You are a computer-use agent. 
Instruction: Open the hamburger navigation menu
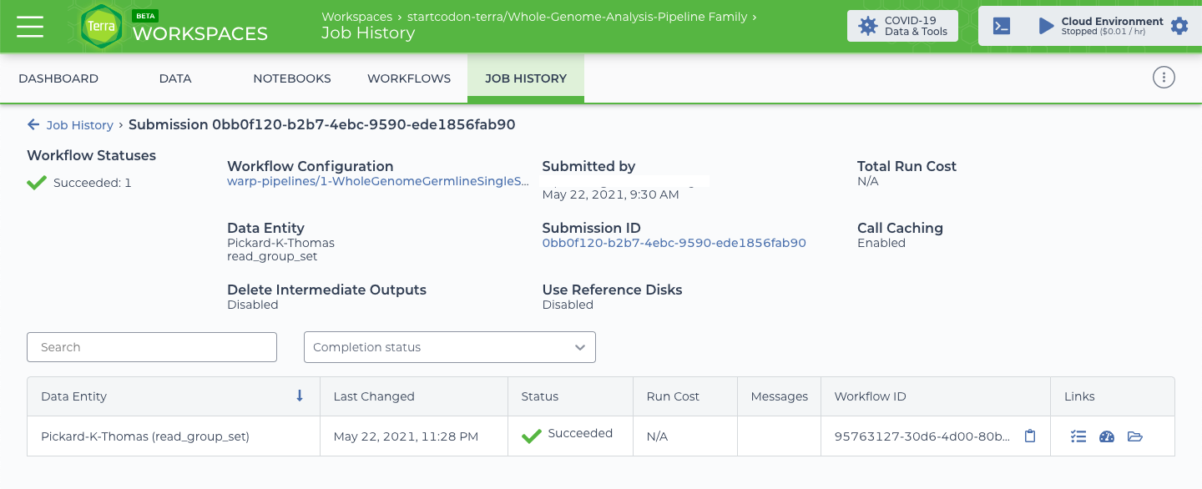[x=30, y=27]
